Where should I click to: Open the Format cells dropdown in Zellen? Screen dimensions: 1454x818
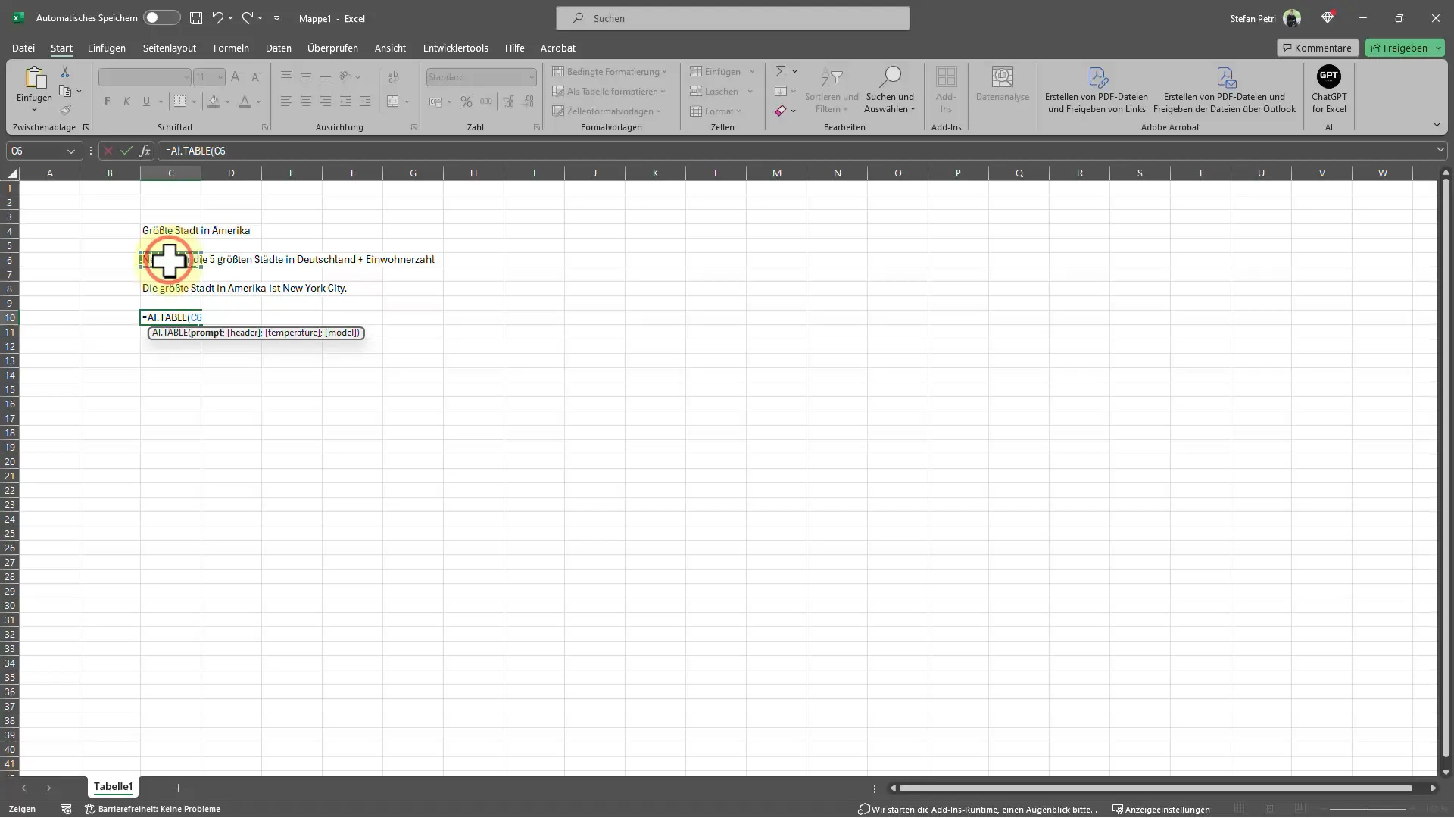(x=716, y=111)
